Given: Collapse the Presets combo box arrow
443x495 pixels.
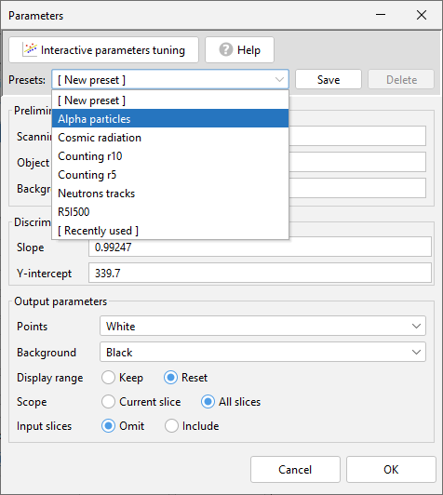Looking at the screenshot, I should (279, 80).
